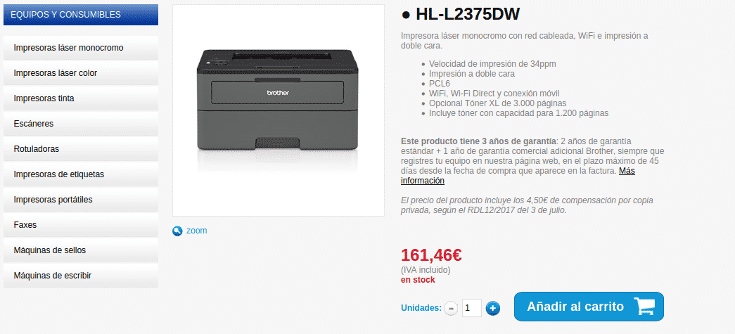Open Impresoras portátiles category
This screenshot has height=334, width=735.
pos(81,200)
